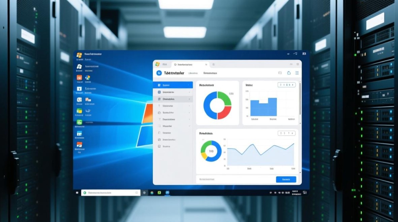Click the small icon right of the active tab
The height and width of the screenshot is (222, 398).
[x=213, y=64]
